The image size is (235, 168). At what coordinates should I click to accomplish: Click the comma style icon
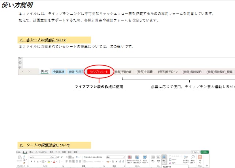click(116, 161)
